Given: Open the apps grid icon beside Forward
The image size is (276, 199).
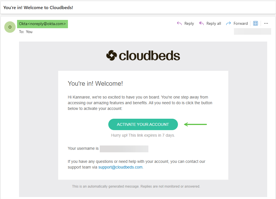Looking at the screenshot, I should coord(256,23).
